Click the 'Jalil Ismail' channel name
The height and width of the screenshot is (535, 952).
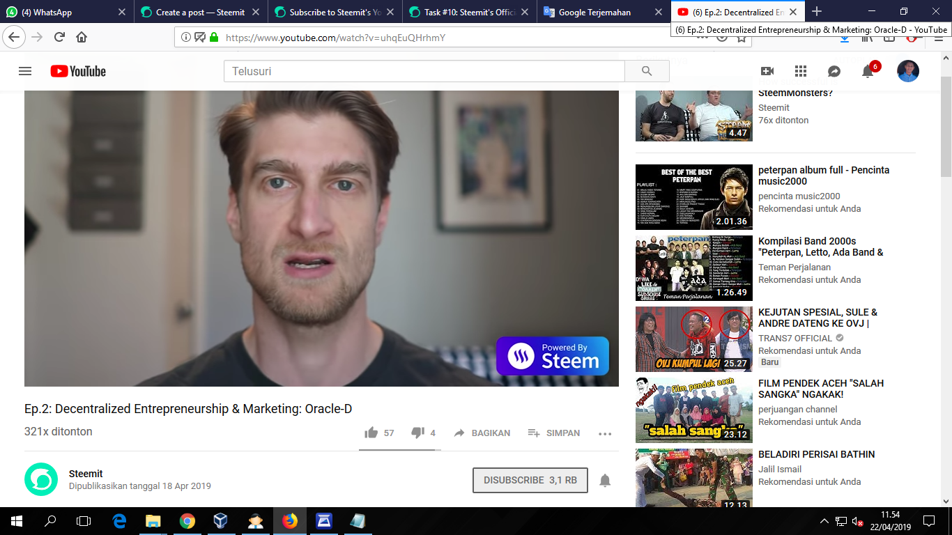pos(780,470)
